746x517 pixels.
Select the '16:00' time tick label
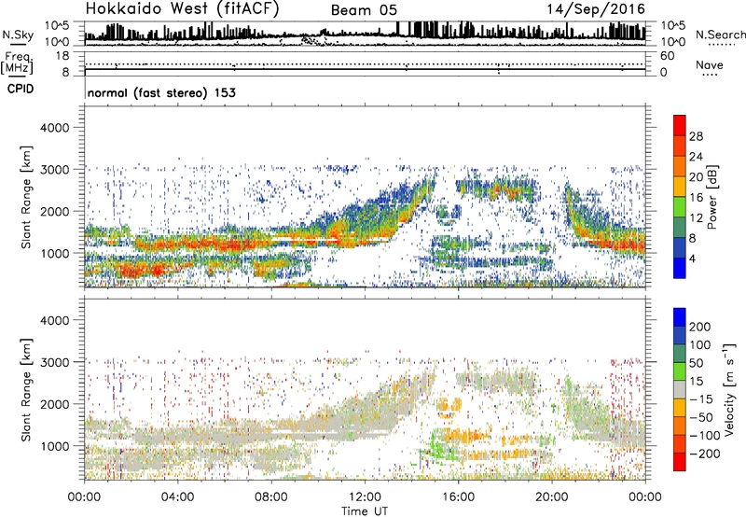pos(458,497)
